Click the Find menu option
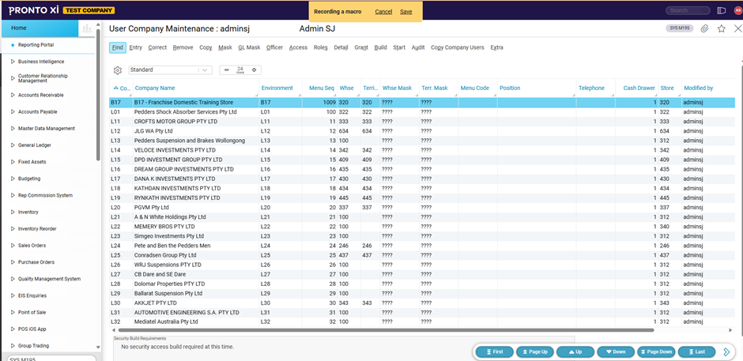 (x=118, y=47)
